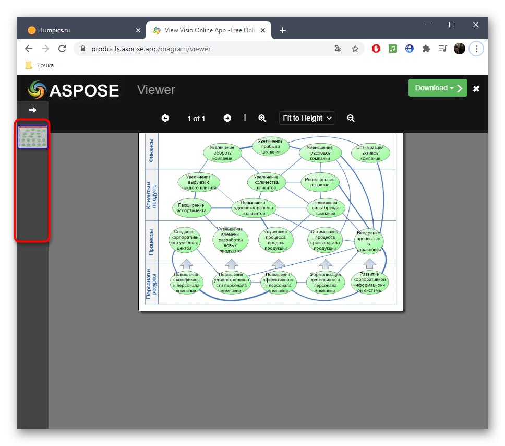Image resolution: width=505 pixels, height=446 pixels.
Task: Close the Aspose viewer with X
Action: (476, 89)
